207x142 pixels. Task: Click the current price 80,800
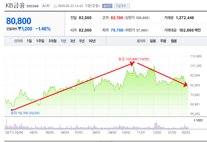[19, 21]
